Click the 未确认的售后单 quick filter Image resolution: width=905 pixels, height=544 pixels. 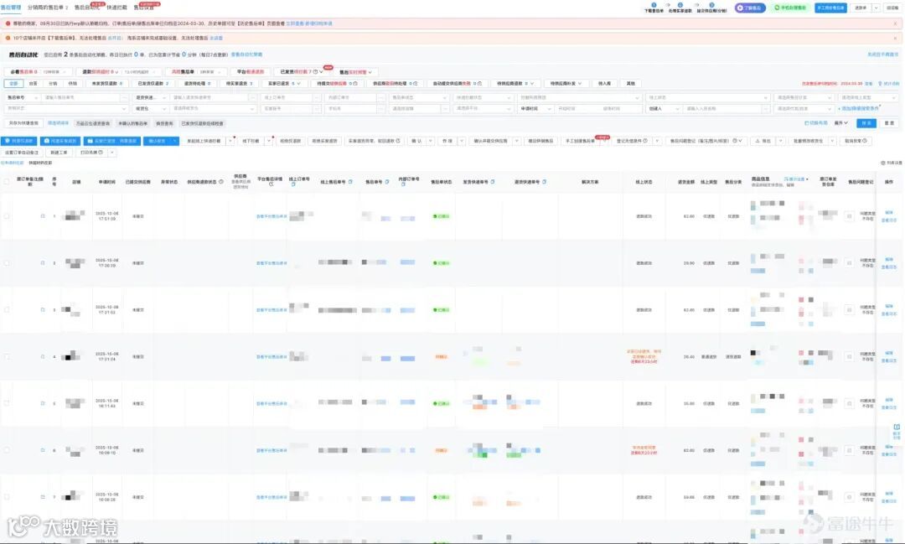132,123
